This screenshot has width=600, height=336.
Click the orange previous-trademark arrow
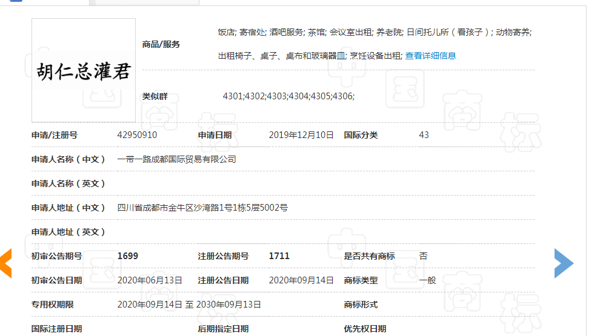[x=5, y=263]
